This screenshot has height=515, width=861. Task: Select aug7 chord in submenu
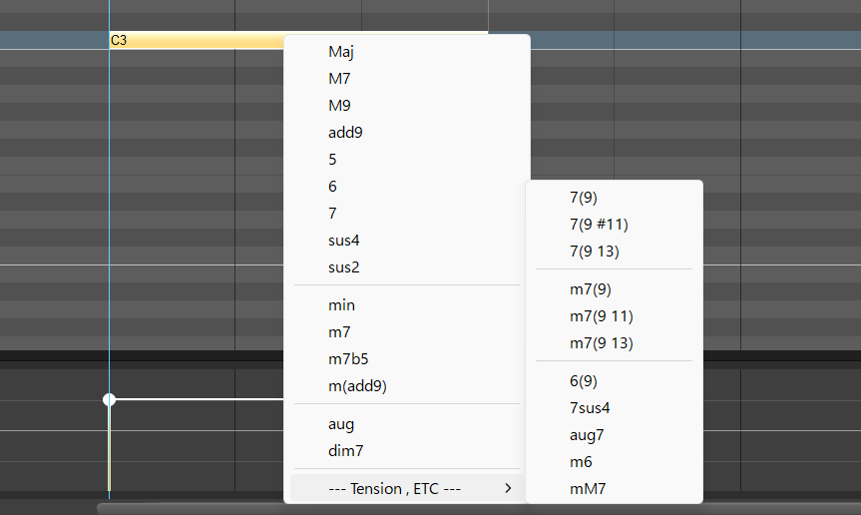point(587,435)
